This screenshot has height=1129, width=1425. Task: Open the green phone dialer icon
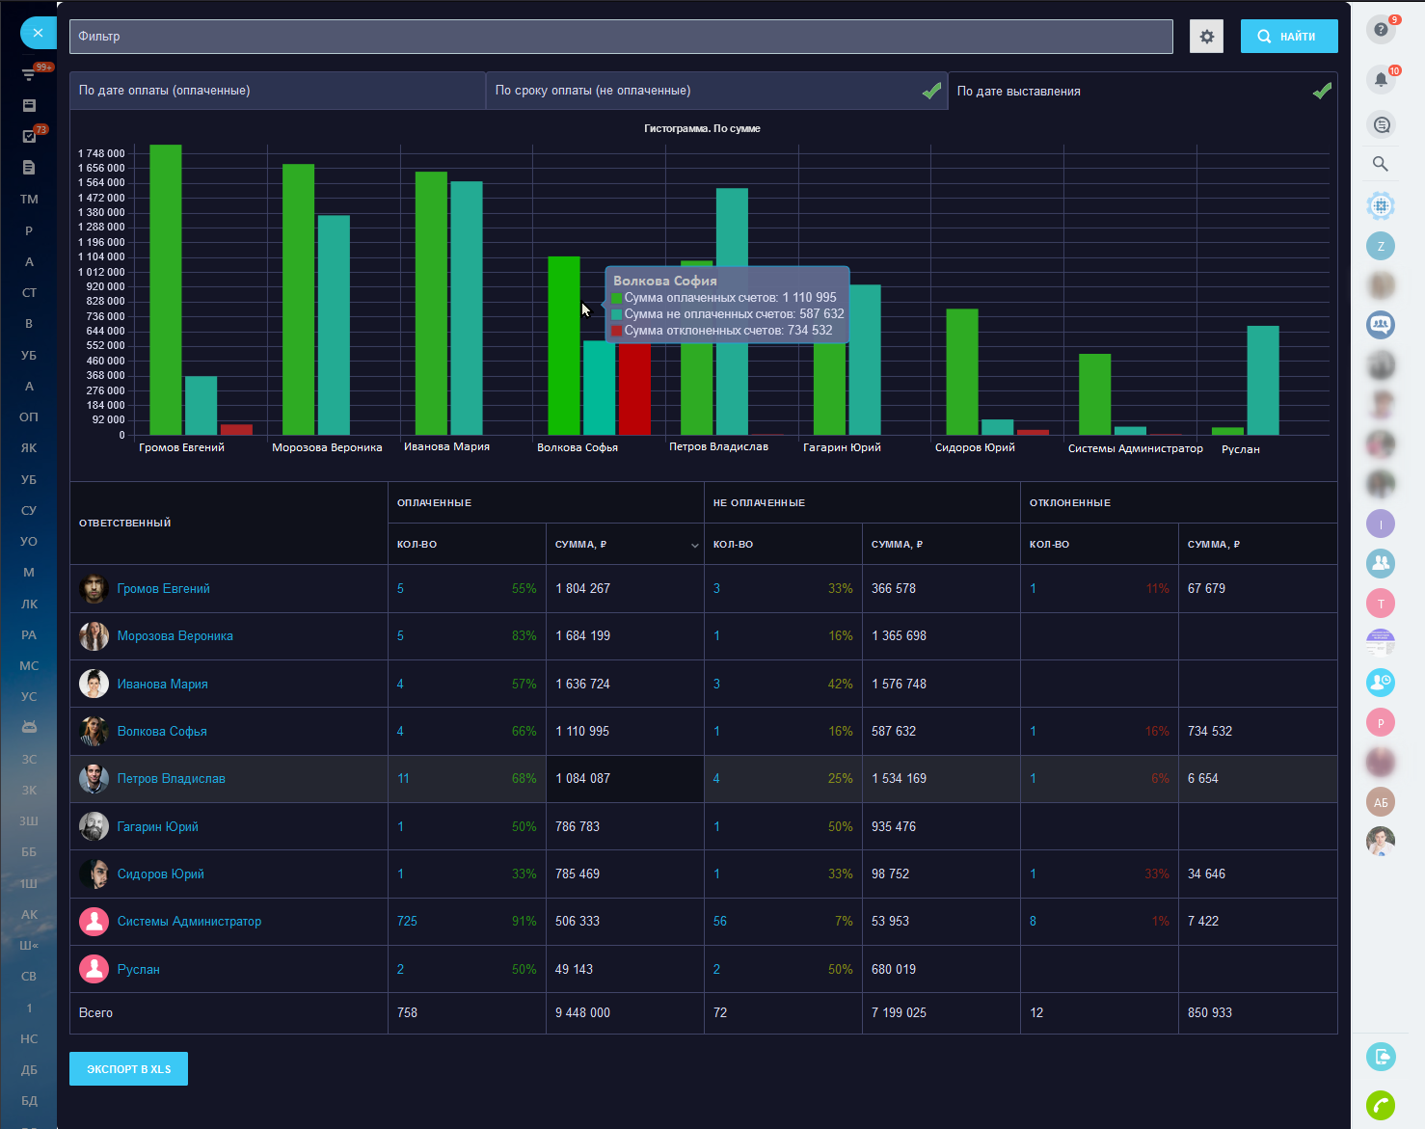[x=1381, y=1105]
